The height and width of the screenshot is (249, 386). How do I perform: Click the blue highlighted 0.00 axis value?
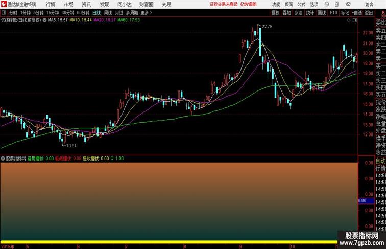(366, 201)
